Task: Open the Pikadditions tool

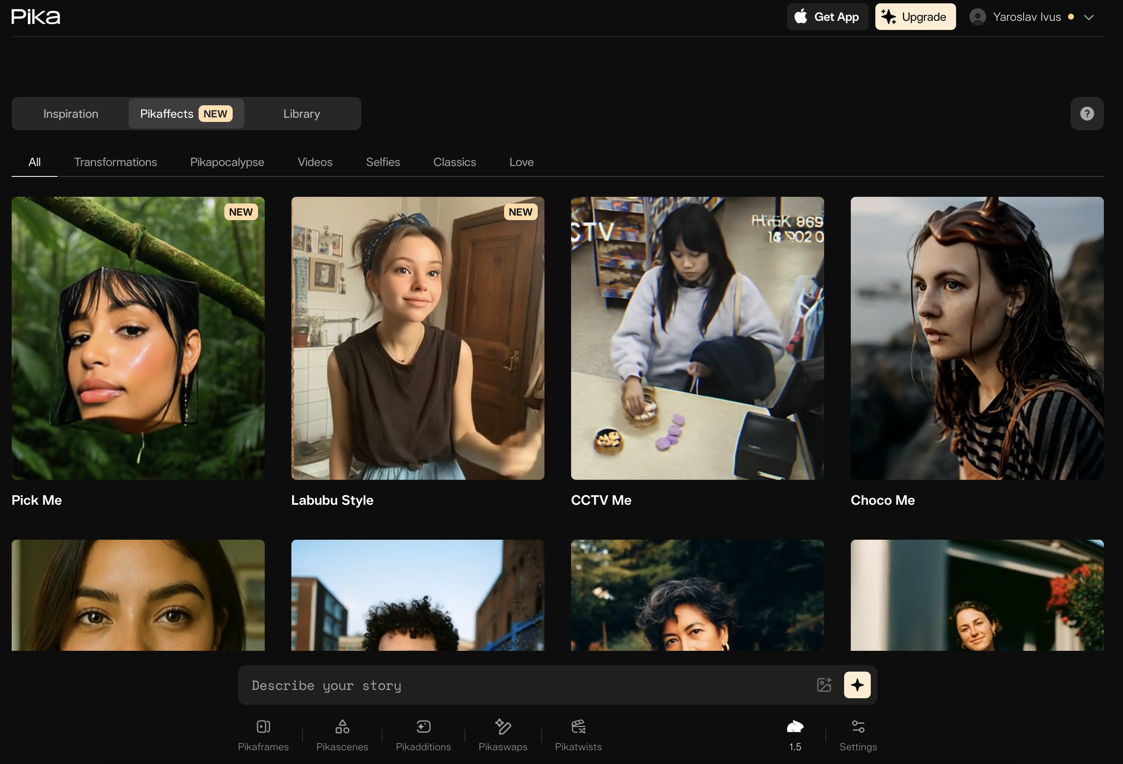Action: (423, 735)
